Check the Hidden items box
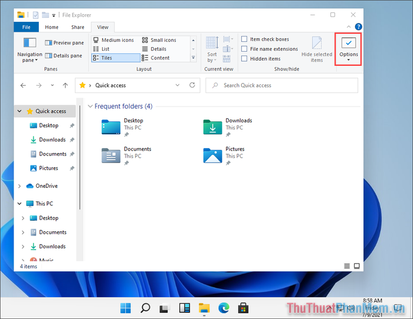 [244, 59]
